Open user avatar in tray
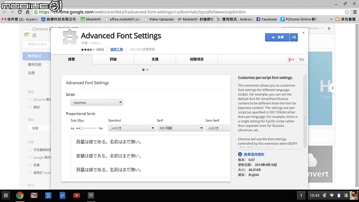 (354, 196)
